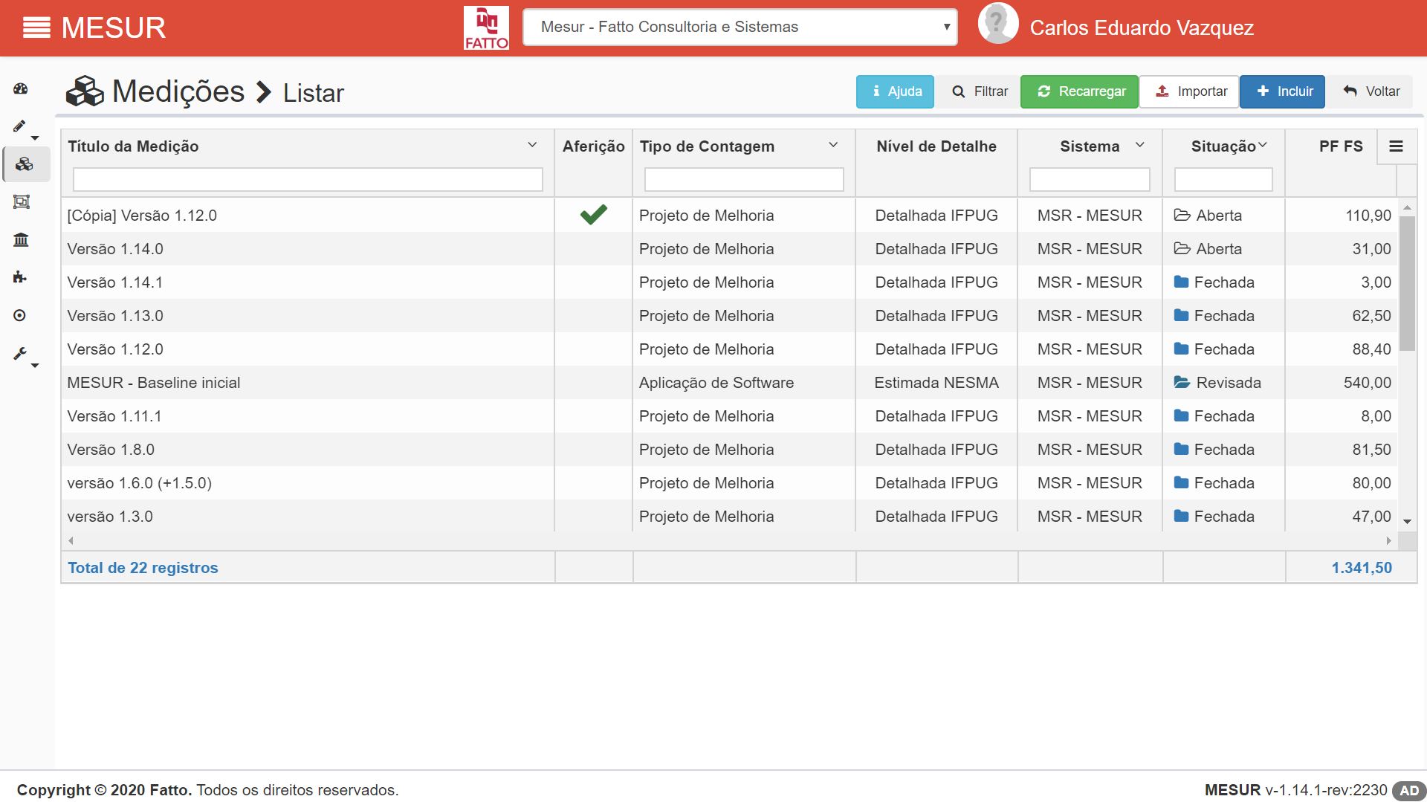Screen dimensions: 1427x802
Task: Click the open folder icon on Versão 1.14.0 row
Action: click(1182, 248)
